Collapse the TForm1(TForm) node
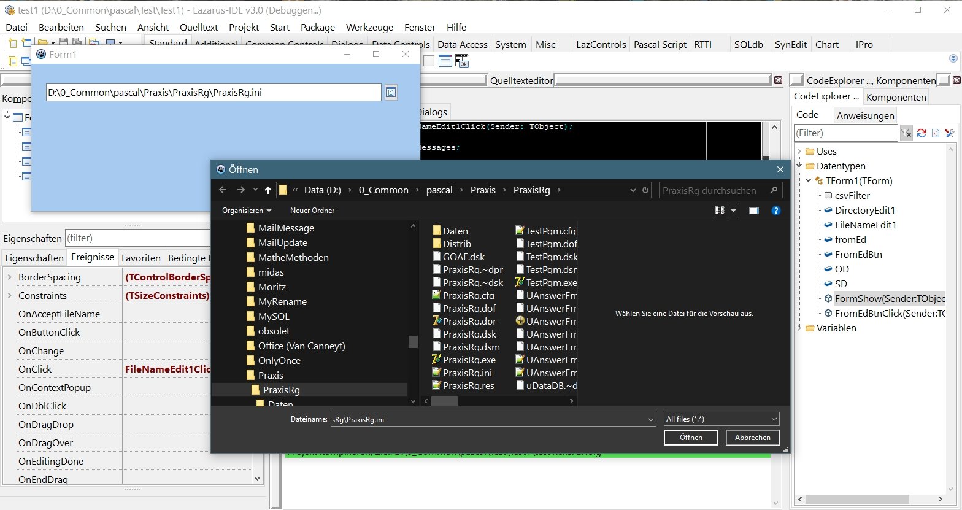The height and width of the screenshot is (510, 962). tap(809, 180)
